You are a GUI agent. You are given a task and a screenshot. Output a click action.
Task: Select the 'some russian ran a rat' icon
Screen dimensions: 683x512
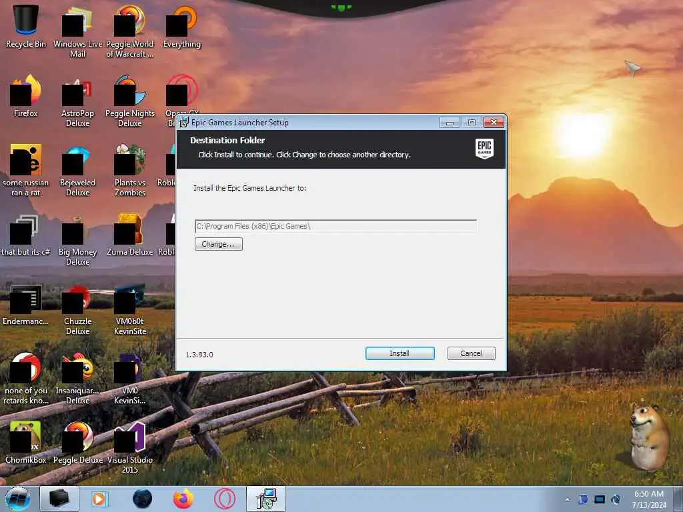26,170
